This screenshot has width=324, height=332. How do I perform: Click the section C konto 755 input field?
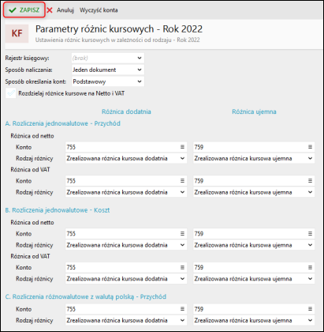126,309
